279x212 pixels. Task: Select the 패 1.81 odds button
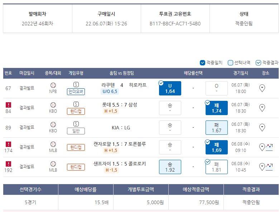click(217, 167)
